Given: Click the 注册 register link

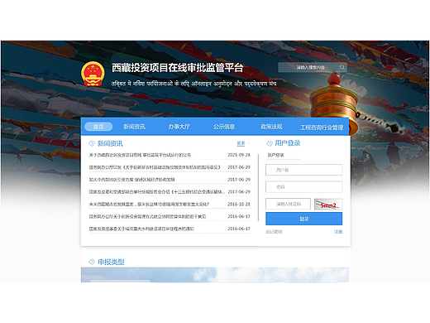Looking at the screenshot, I should click(338, 232).
